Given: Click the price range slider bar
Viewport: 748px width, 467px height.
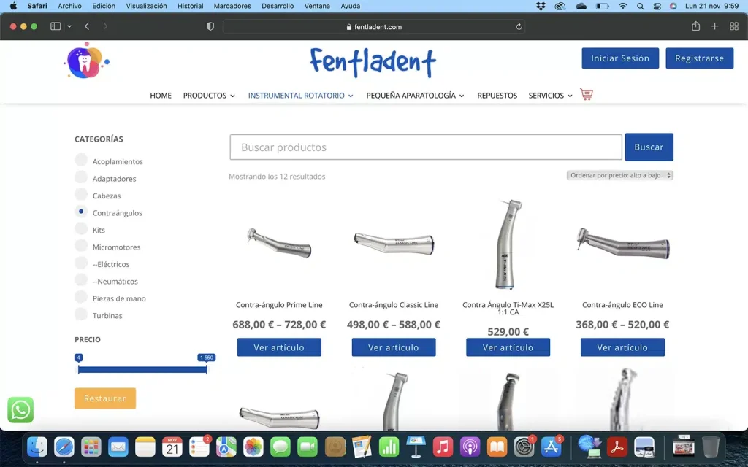Looking at the screenshot, I should point(142,369).
